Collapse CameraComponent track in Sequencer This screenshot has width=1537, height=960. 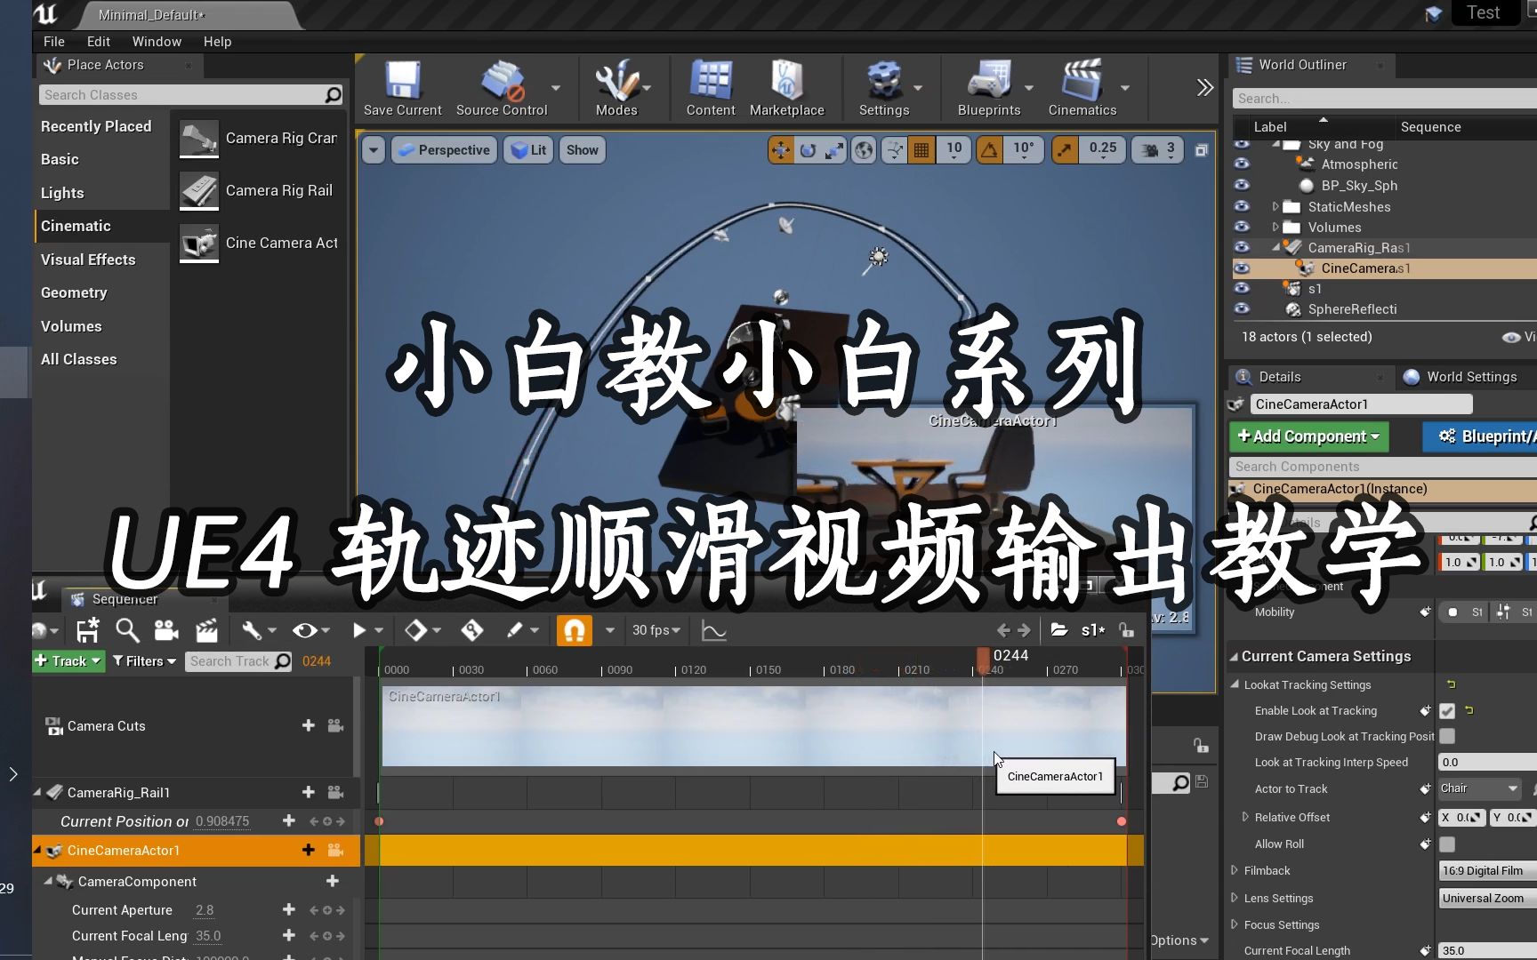point(48,881)
